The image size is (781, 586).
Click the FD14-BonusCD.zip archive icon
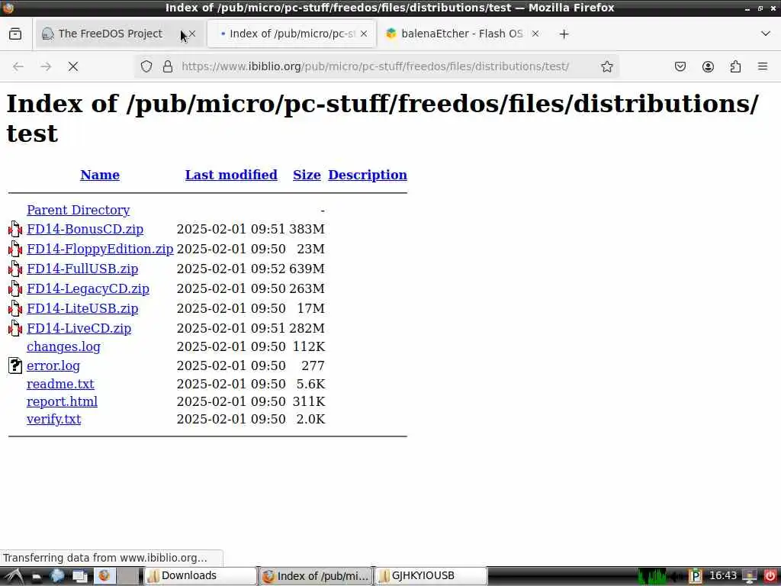point(15,229)
